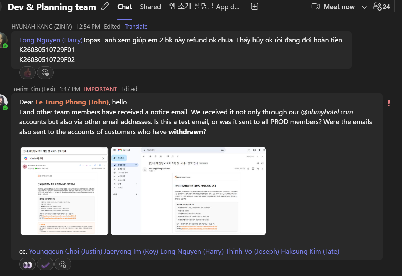Screen dimensions: 402x276
Task: Open the Copilot summary email screenshot
Action: pos(64,191)
